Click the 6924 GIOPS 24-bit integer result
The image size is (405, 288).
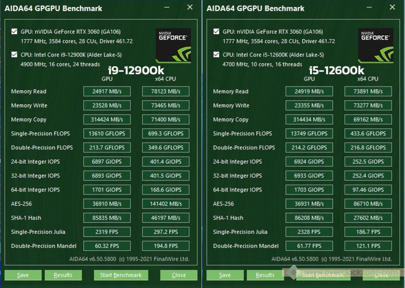(309, 162)
